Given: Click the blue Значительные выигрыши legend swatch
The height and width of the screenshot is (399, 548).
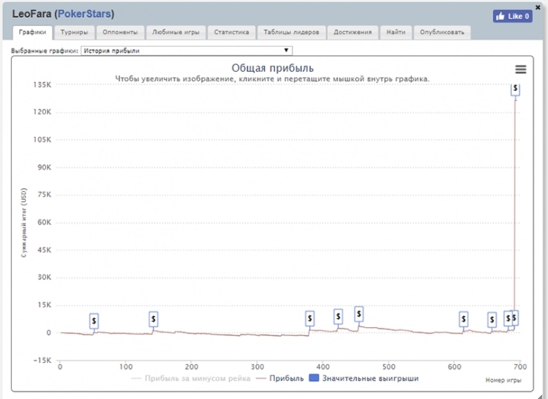Looking at the screenshot, I should click(x=314, y=378).
